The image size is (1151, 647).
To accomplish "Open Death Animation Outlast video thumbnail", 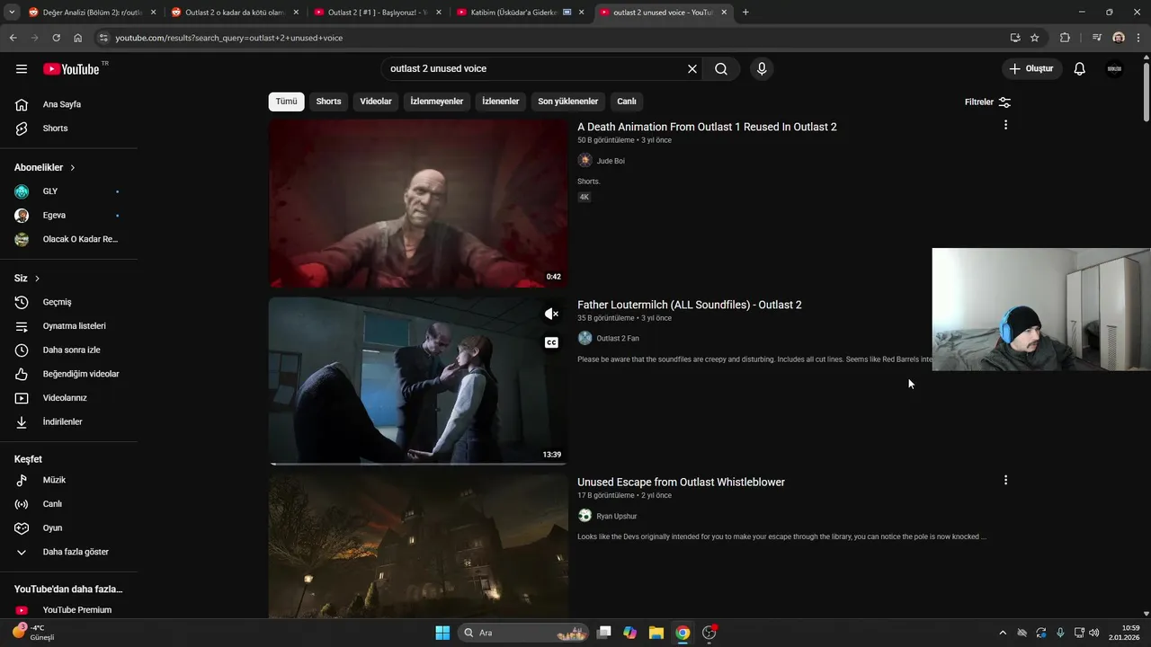I will 418,203.
